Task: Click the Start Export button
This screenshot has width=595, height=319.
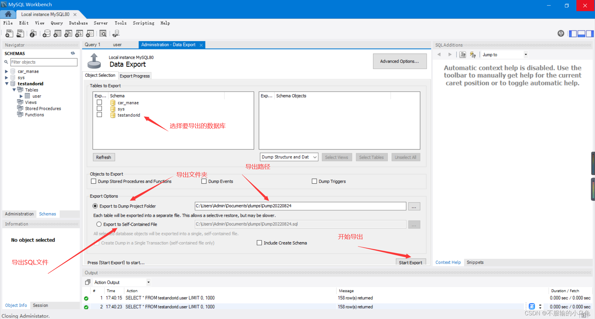Action: 411,262
